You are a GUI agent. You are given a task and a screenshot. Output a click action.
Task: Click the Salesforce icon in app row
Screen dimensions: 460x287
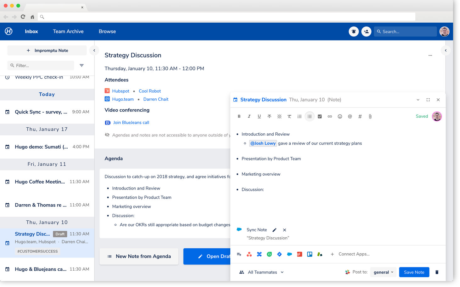click(x=289, y=254)
